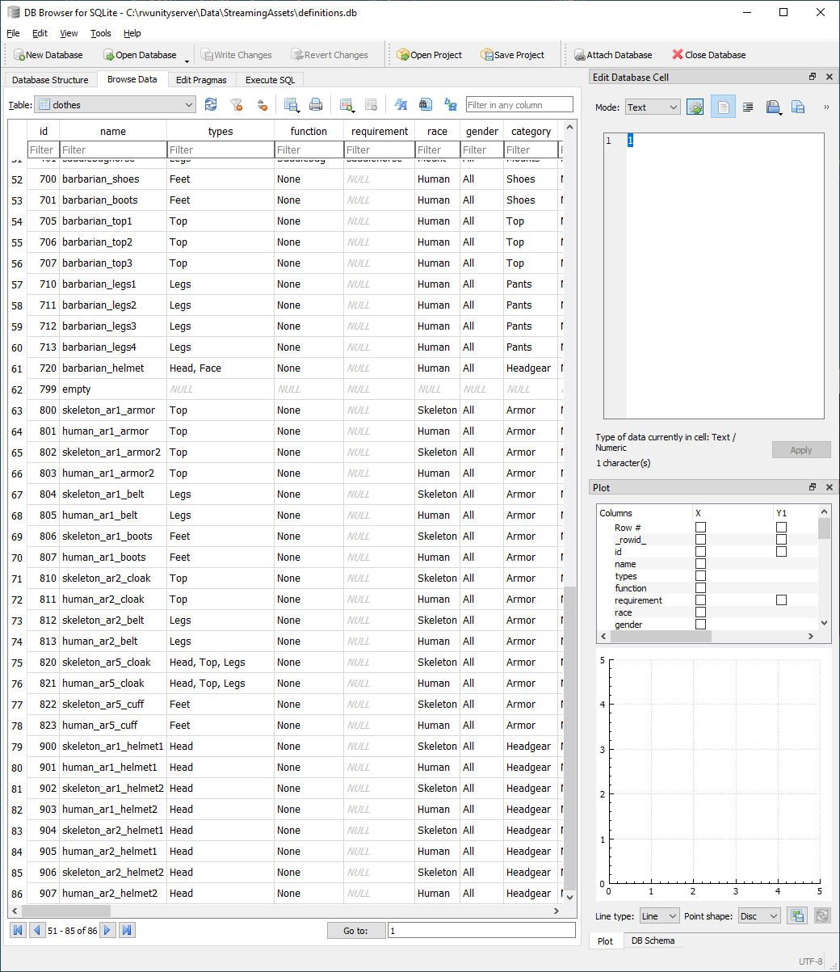Check the X axis box for Row #

coord(700,528)
